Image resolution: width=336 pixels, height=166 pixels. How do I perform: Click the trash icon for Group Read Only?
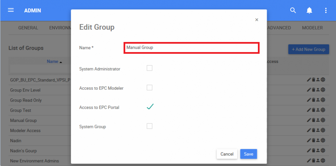[x=313, y=100]
